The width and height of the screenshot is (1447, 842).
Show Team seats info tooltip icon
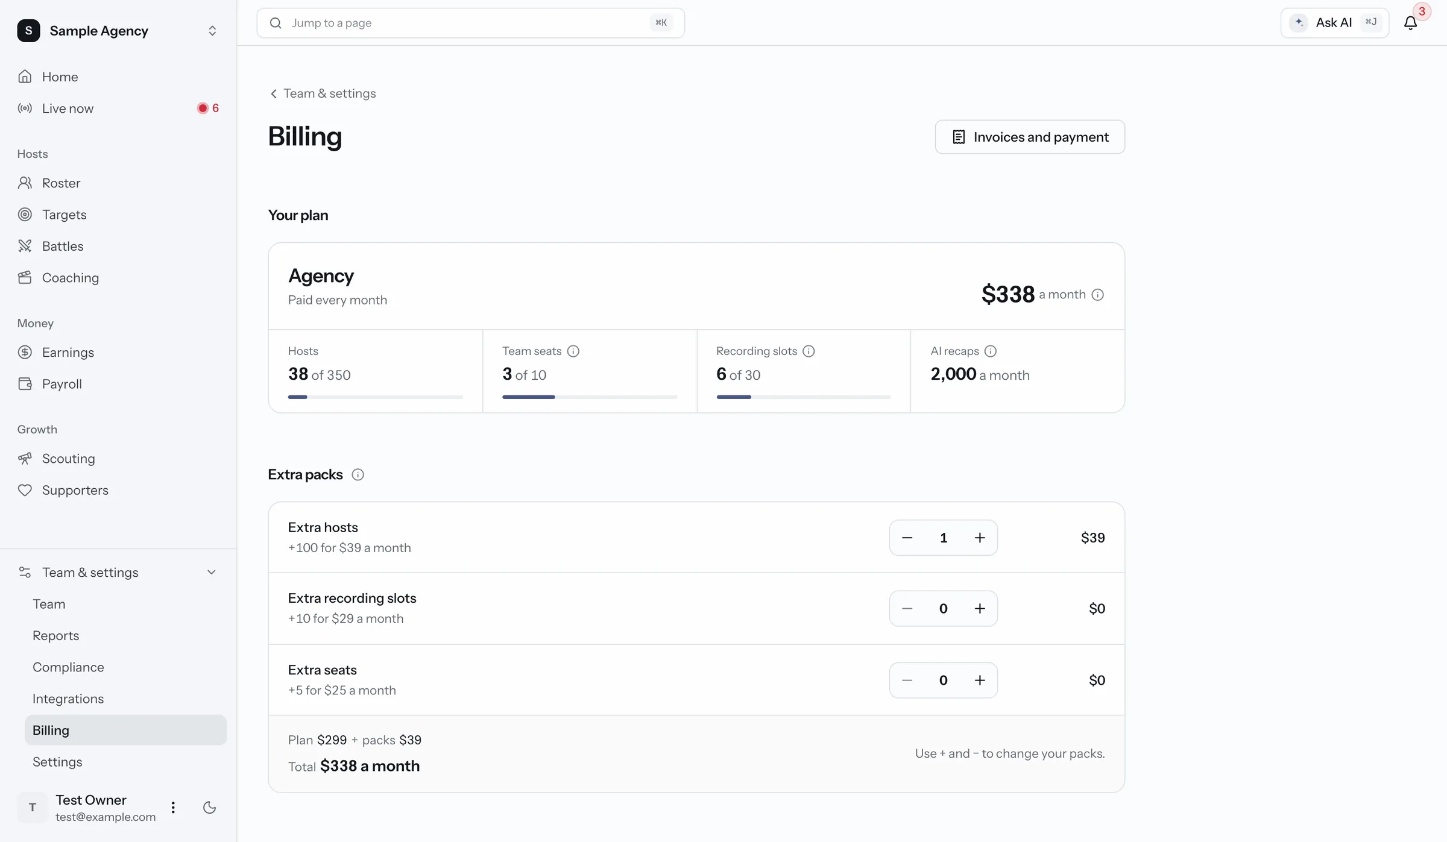click(573, 351)
